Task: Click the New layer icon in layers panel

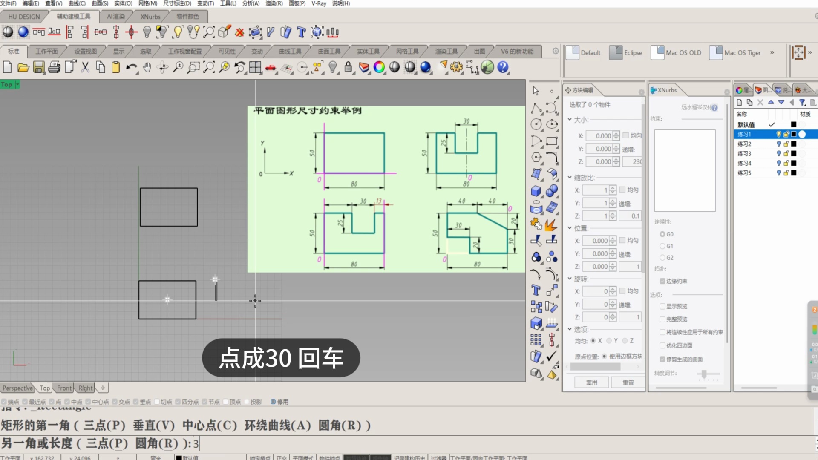Action: 739,102
